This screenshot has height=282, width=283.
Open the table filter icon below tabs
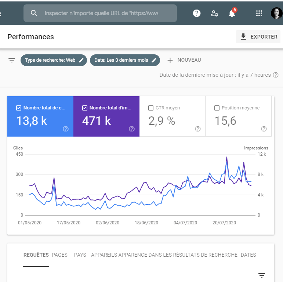(262, 275)
